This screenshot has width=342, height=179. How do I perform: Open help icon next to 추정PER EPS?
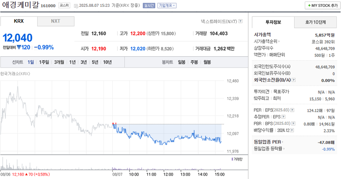pos(283,117)
